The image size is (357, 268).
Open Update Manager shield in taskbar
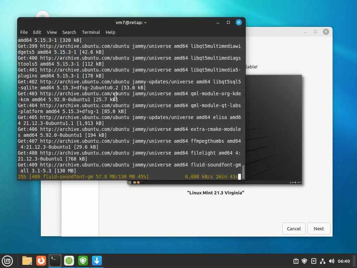pos(83,261)
